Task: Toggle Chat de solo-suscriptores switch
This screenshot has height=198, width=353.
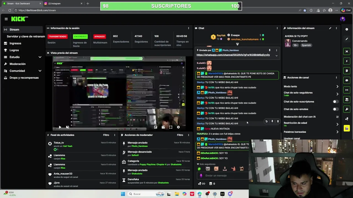Action: pos(335,101)
